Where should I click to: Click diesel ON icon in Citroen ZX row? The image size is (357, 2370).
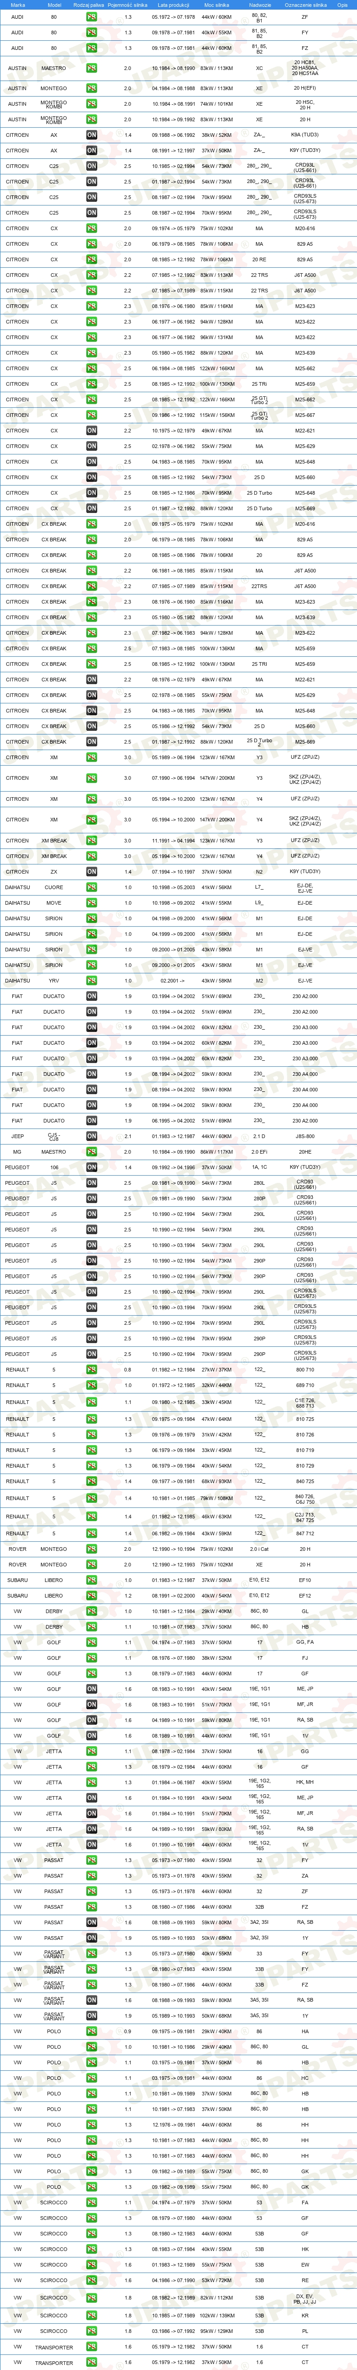pos(92,871)
